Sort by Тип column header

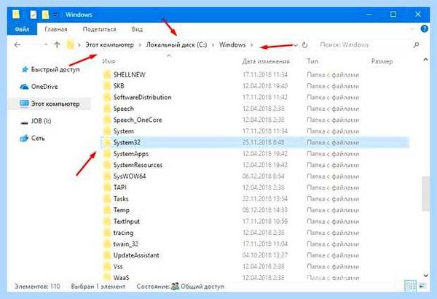pos(312,61)
